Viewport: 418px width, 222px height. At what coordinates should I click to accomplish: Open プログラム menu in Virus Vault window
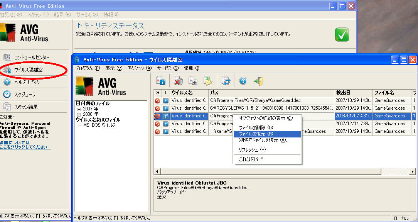(87, 68)
